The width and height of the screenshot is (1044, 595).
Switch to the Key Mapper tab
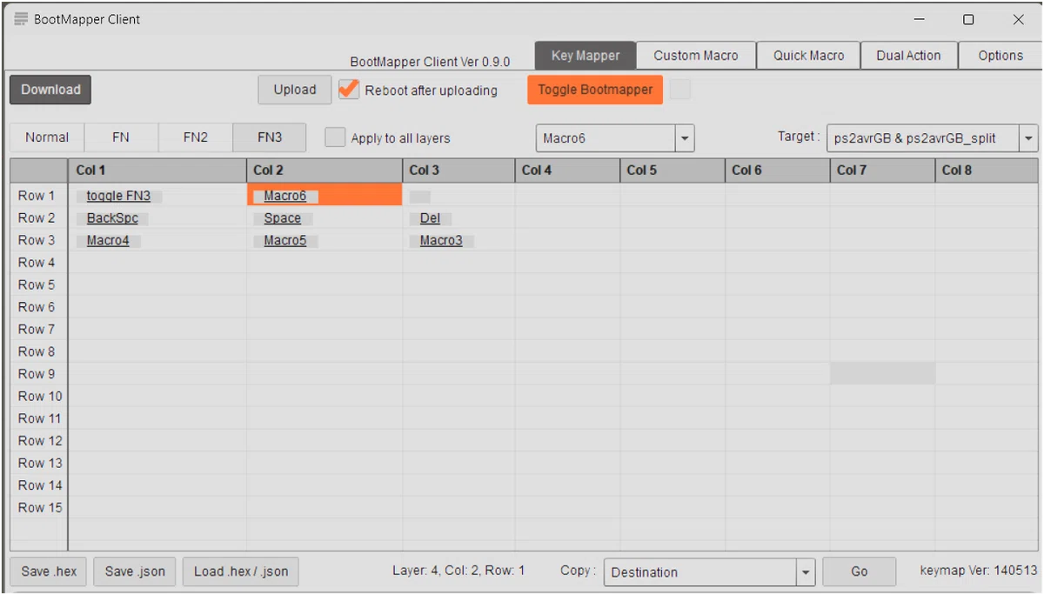586,56
